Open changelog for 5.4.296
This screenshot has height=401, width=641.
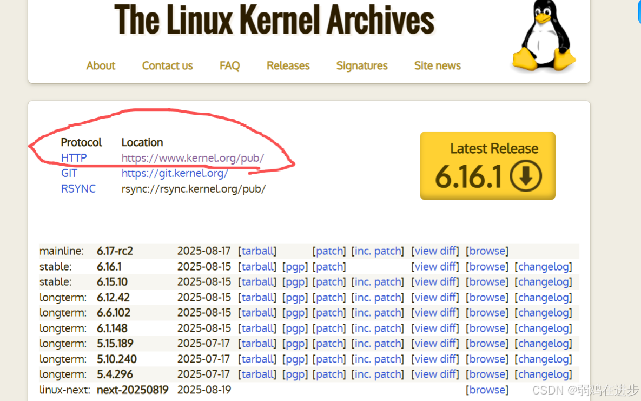[x=543, y=374]
